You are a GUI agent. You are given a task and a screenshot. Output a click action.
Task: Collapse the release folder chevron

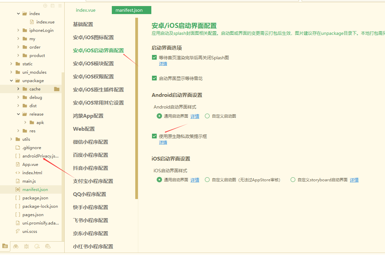coord(18,114)
